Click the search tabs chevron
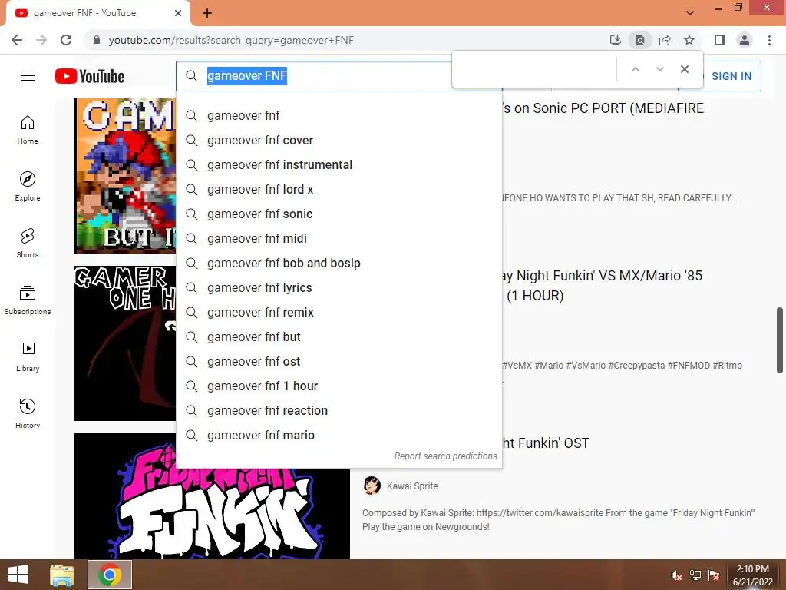786x590 pixels. pyautogui.click(x=690, y=13)
